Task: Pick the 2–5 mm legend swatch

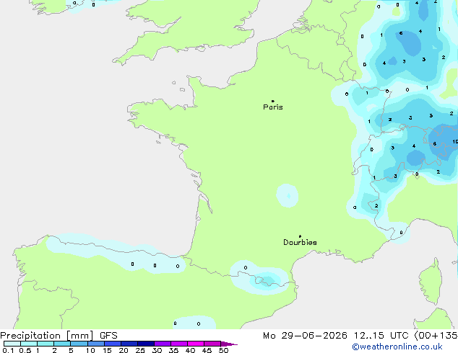Action: pos(62,344)
